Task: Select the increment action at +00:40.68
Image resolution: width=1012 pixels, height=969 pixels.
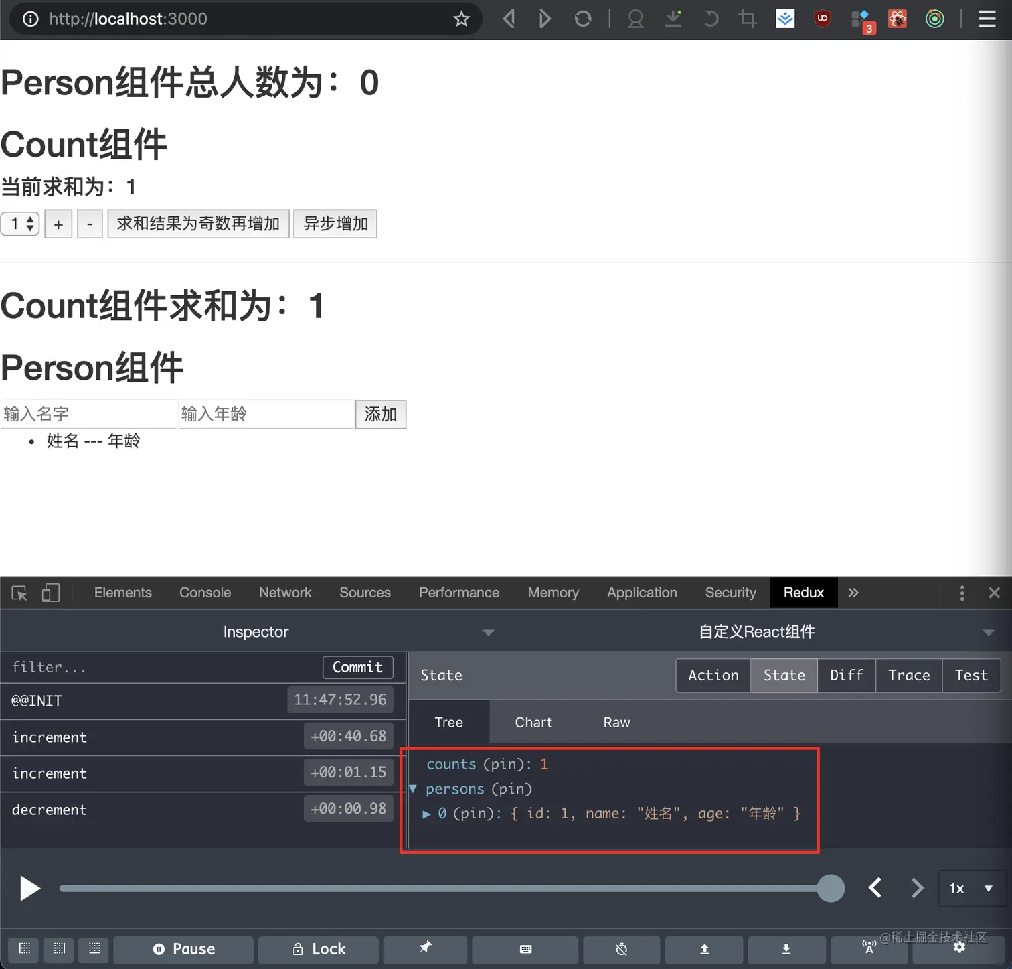Action: pyautogui.click(x=203, y=737)
